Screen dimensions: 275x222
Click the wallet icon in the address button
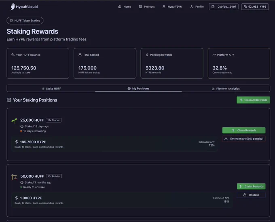tap(213, 6)
